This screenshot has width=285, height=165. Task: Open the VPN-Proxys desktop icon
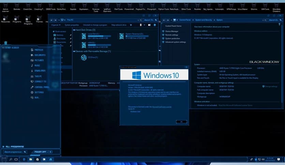(231, 7)
